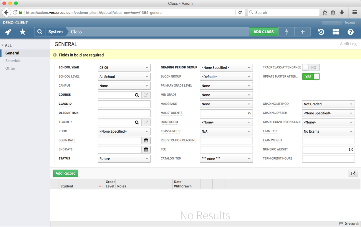Click the System breadcrumb
Screen dimensions: 361x227
click(55, 32)
